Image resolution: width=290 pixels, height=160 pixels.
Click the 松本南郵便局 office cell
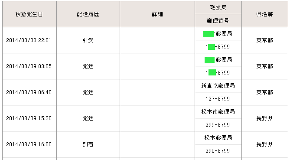coord(218,112)
